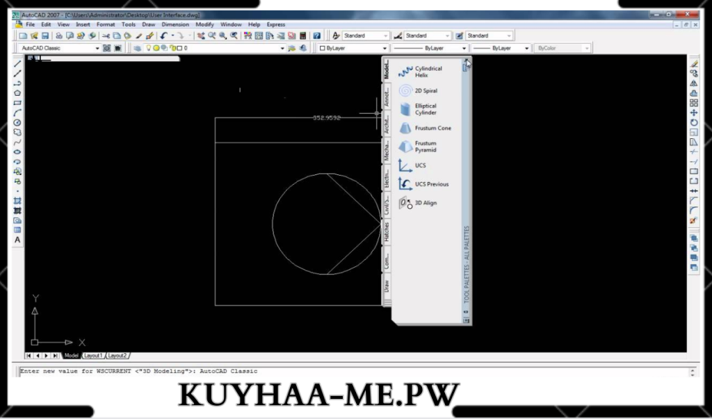Open the Express menu

(275, 24)
